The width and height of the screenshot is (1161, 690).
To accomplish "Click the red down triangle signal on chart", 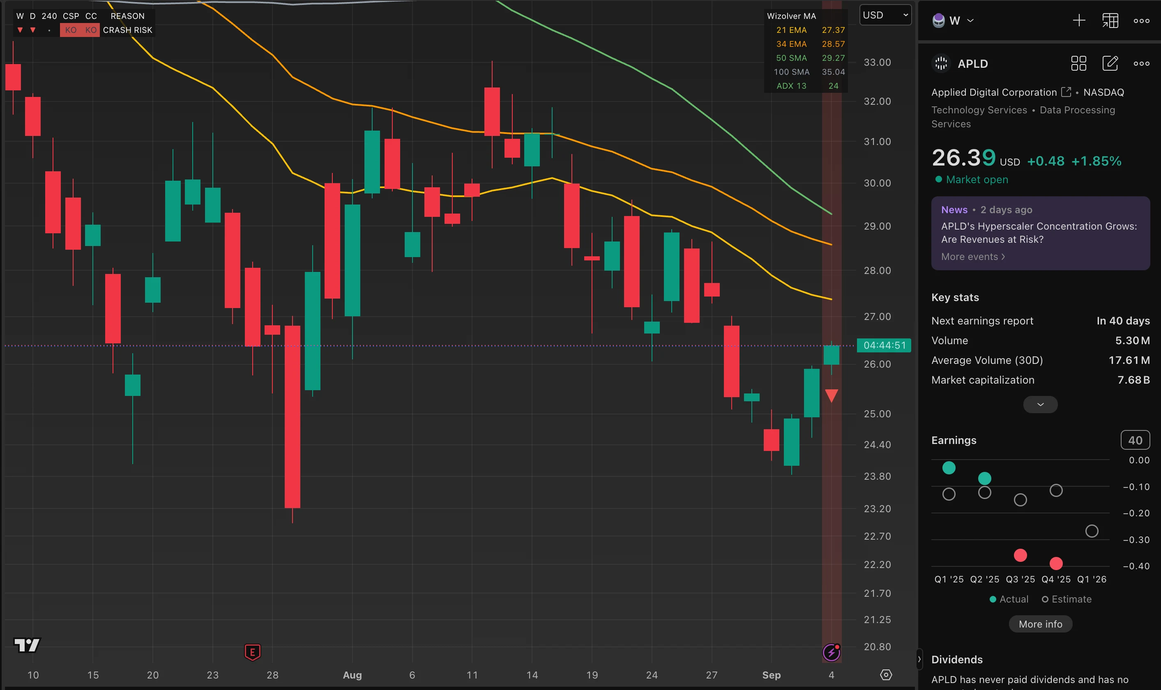I will [x=832, y=396].
